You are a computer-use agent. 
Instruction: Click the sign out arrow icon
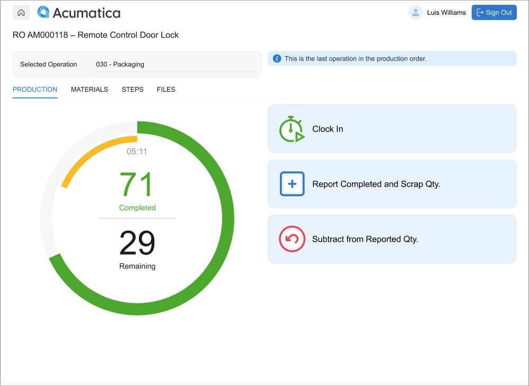point(480,13)
